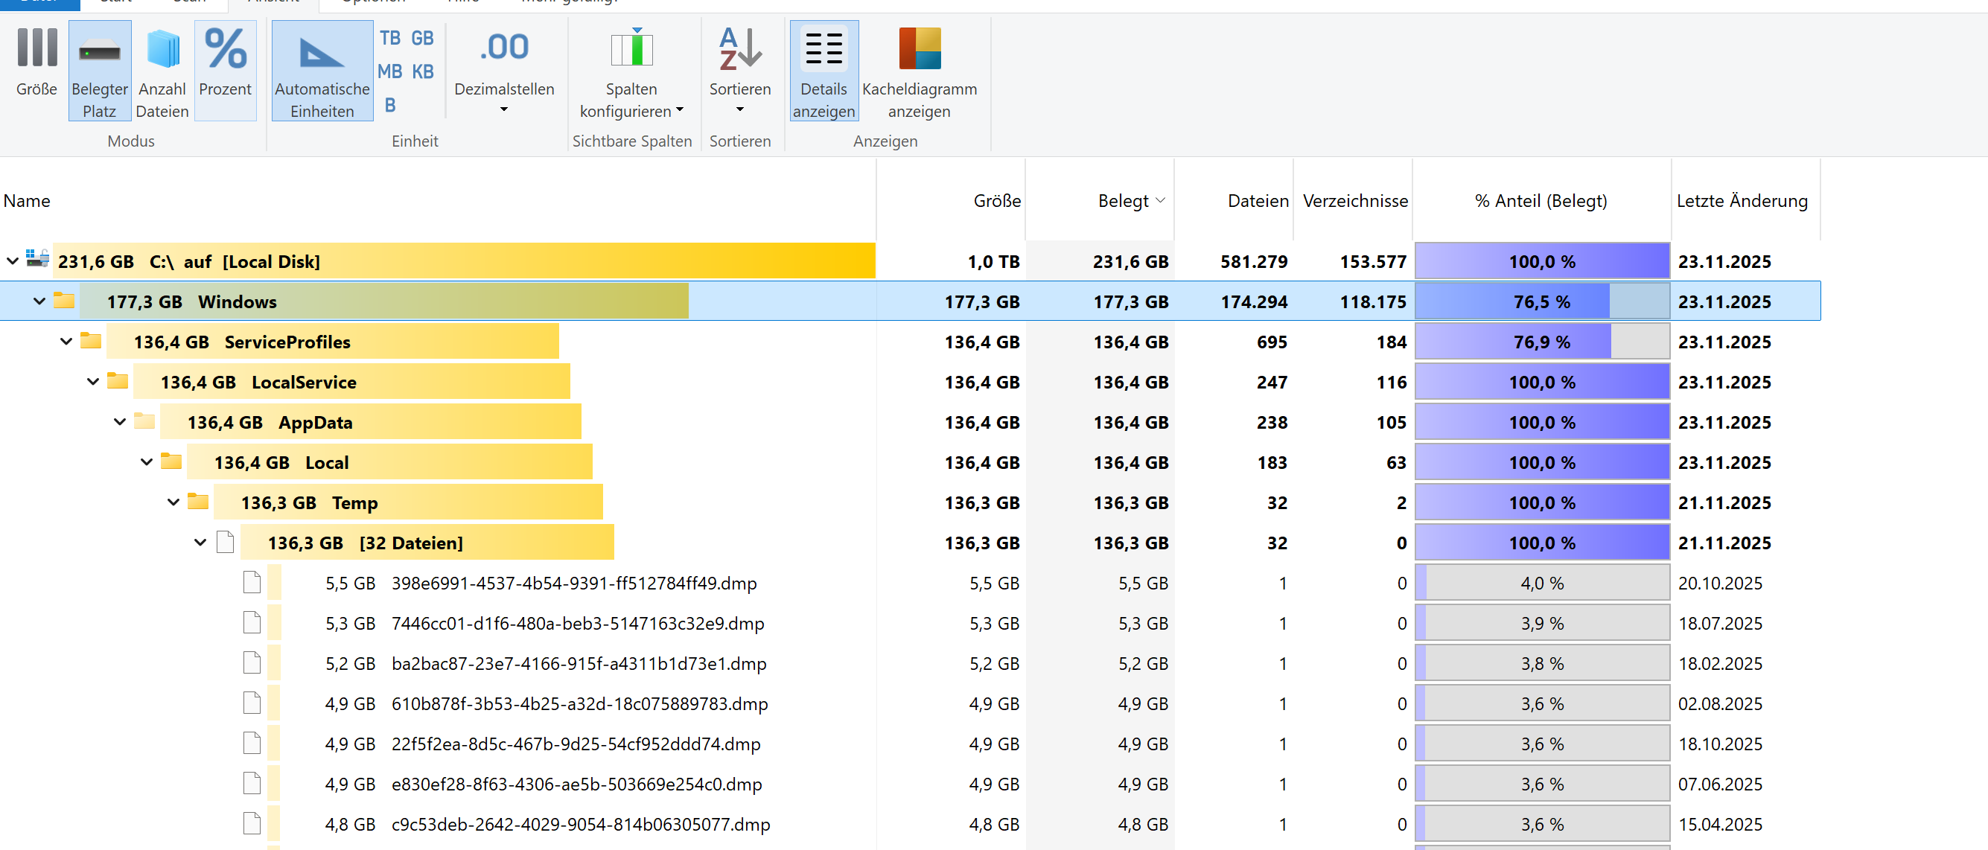Set the unit to TB
Image resolution: width=1988 pixels, height=850 pixels.
pyautogui.click(x=389, y=38)
